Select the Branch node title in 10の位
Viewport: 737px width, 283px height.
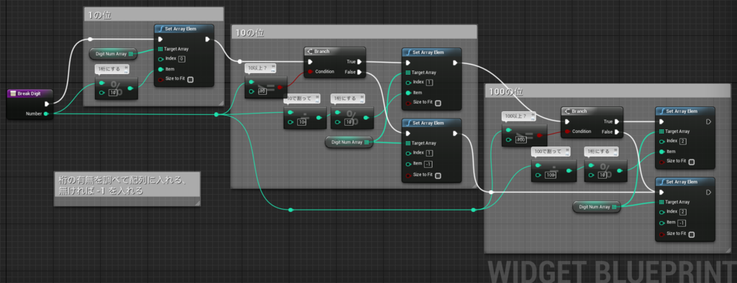[322, 52]
